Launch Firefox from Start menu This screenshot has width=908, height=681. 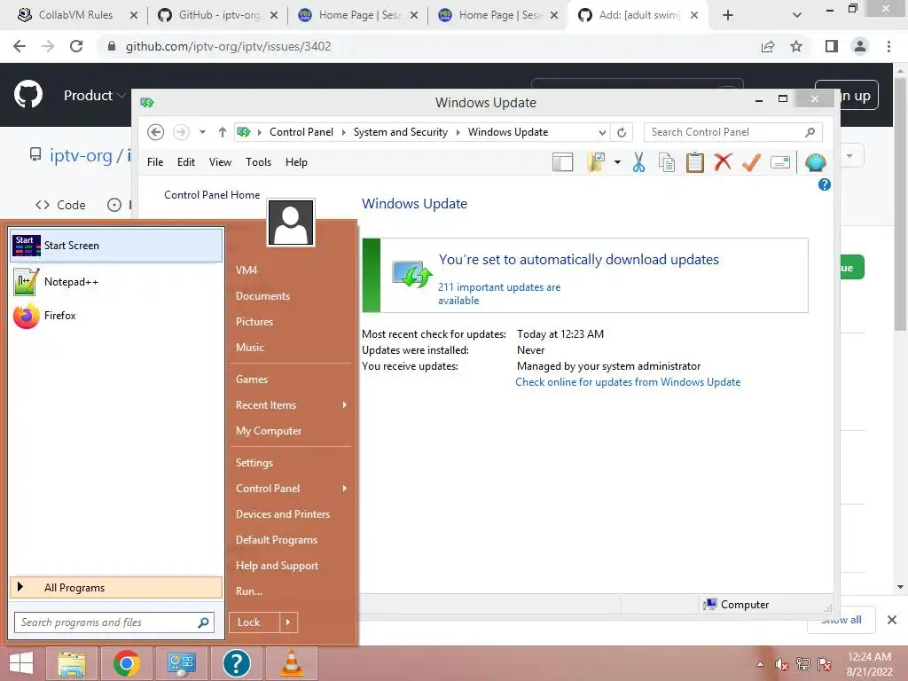116,316
